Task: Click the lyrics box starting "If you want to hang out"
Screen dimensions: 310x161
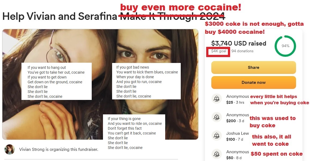Action: coord(57,81)
